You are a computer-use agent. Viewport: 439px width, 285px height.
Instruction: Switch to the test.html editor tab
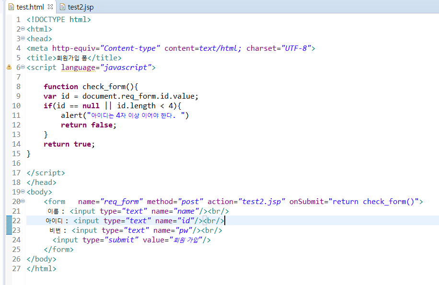[x=30, y=7]
